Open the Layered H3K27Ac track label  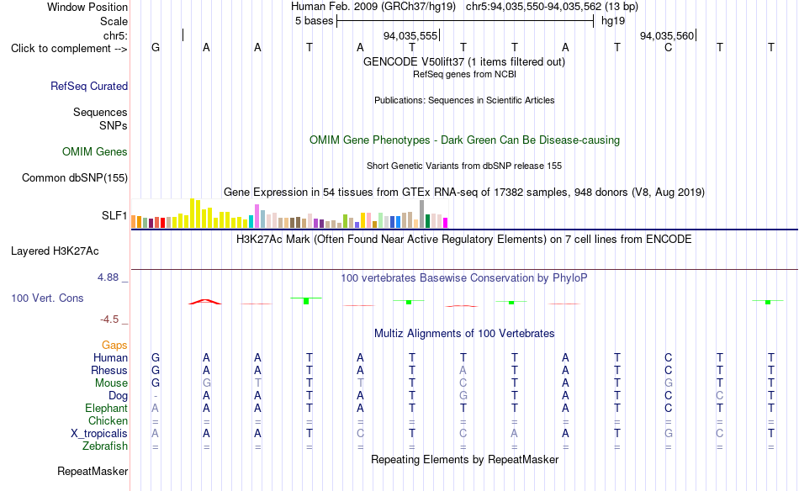55,251
